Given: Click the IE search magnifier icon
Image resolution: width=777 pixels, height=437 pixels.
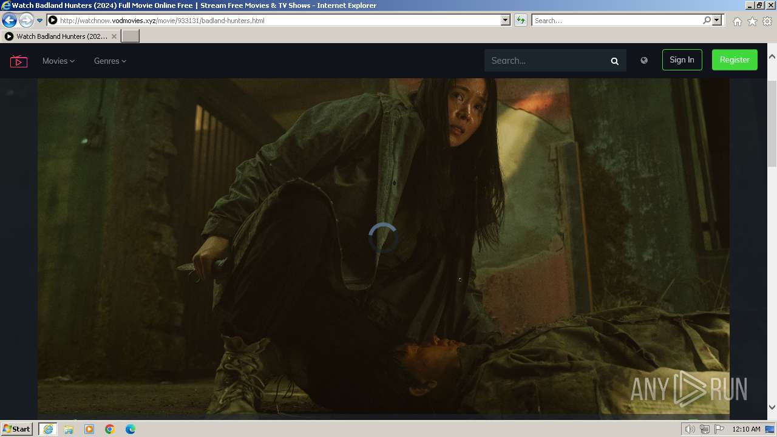Looking at the screenshot, I should coord(707,20).
